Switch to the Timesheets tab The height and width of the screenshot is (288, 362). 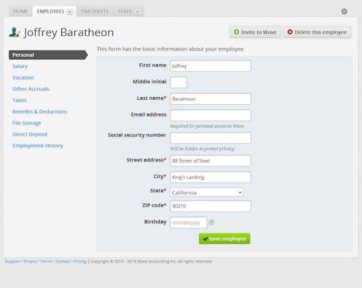coord(95,12)
